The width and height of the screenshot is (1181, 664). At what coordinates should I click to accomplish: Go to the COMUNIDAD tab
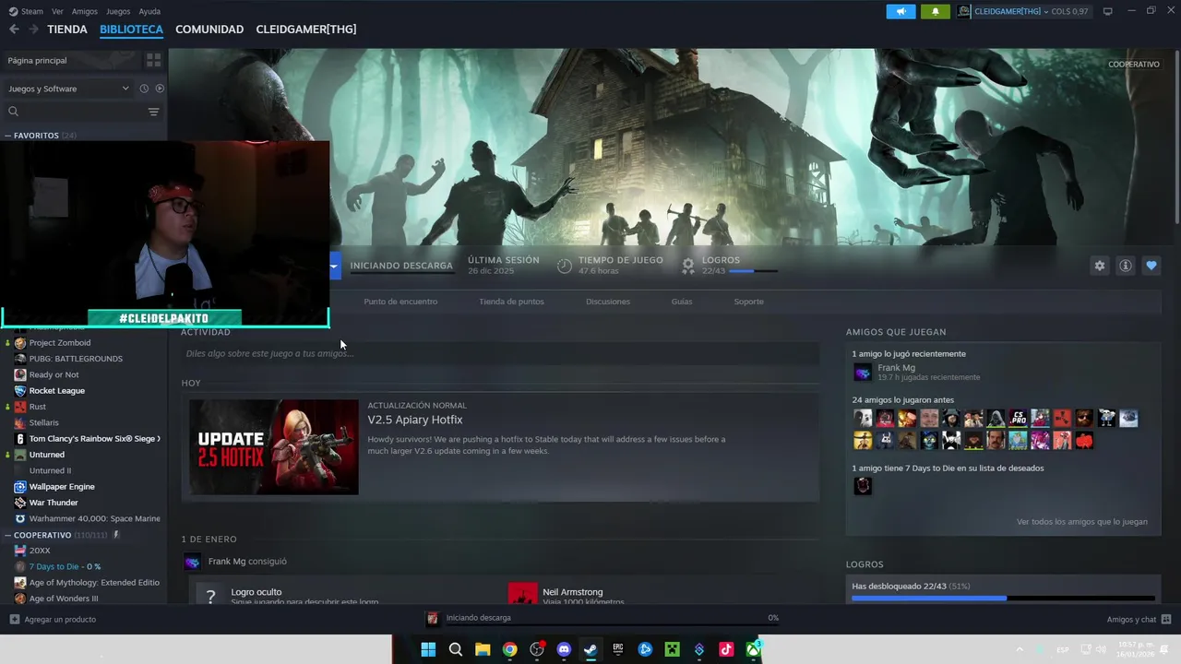pyautogui.click(x=209, y=30)
